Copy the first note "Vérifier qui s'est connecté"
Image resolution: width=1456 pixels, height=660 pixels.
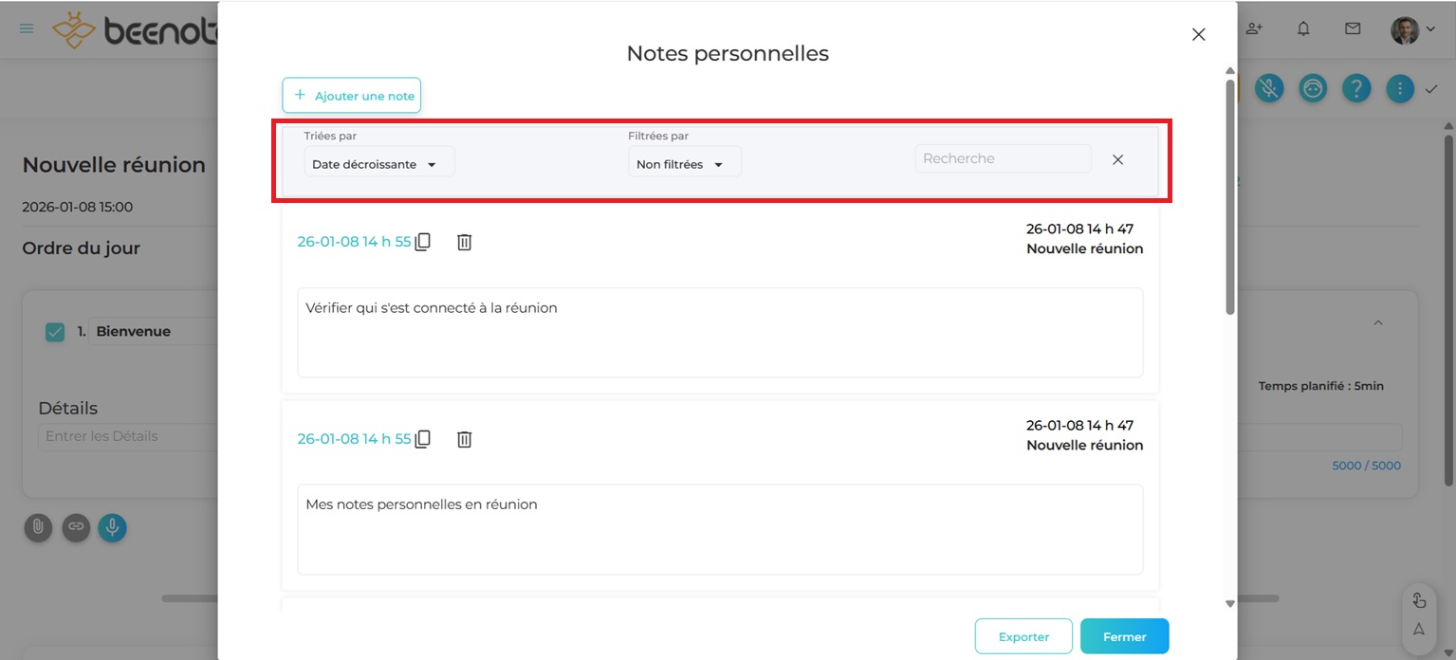[423, 242]
